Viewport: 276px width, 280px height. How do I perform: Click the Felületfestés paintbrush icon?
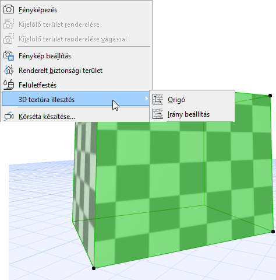(9, 85)
